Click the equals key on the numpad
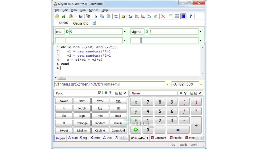This screenshot has height=149, width=258. [x=178, y=130]
